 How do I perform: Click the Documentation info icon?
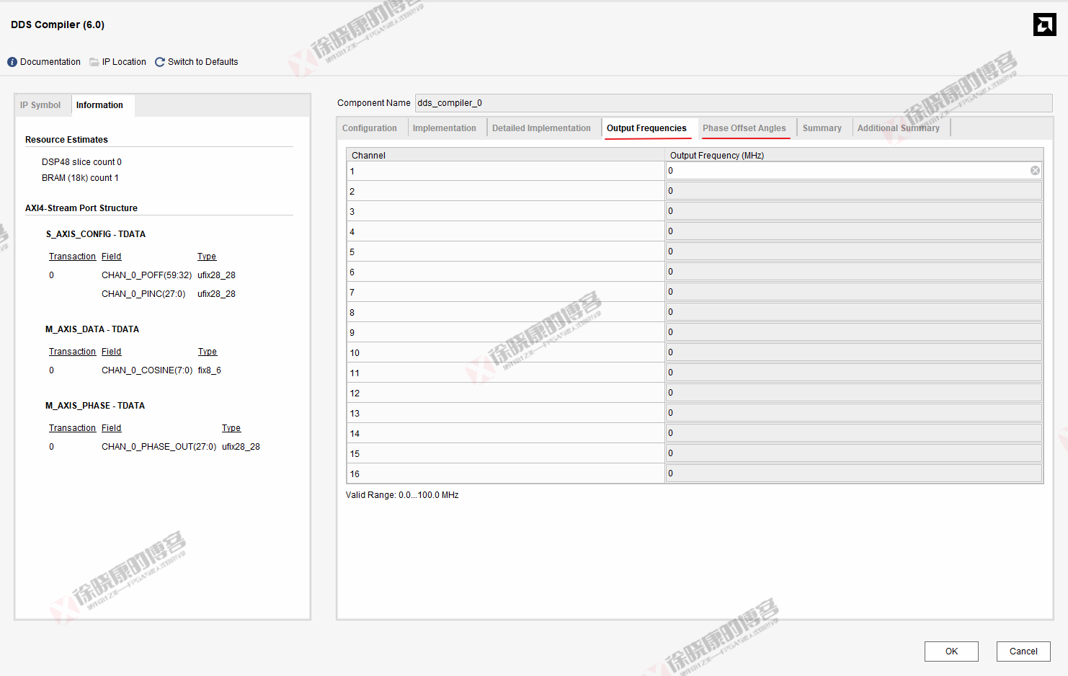coord(12,62)
